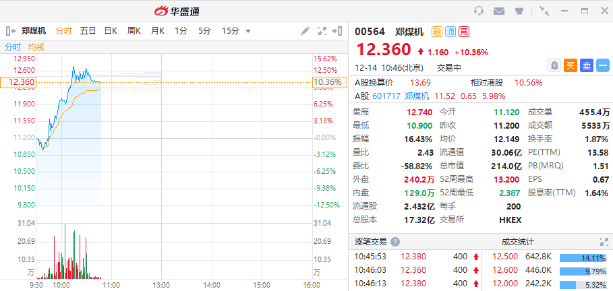Switch to 1分 chart tab

click(x=181, y=31)
